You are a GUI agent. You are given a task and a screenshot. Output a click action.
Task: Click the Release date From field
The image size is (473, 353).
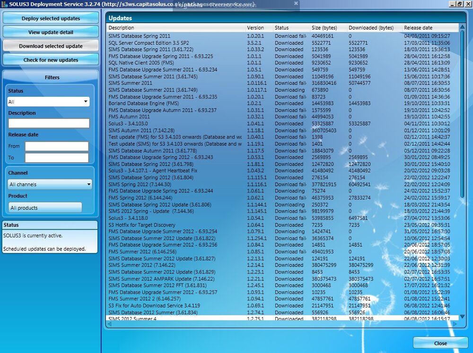57,146
